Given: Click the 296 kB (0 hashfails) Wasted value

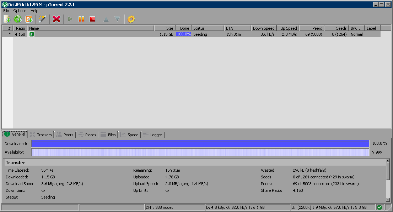Looking at the screenshot, I should pos(309,170).
